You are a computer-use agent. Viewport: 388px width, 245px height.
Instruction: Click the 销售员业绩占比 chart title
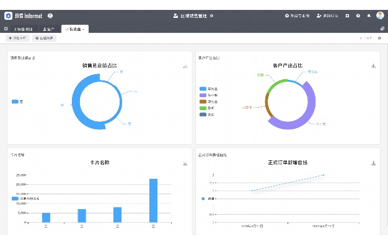click(x=99, y=66)
